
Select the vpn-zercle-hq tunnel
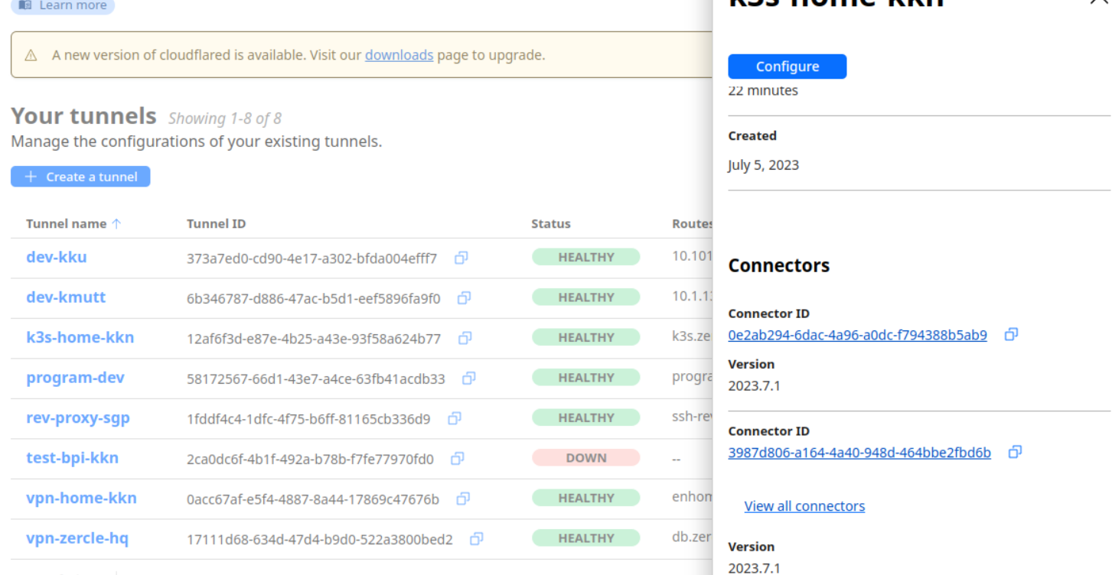pos(77,538)
